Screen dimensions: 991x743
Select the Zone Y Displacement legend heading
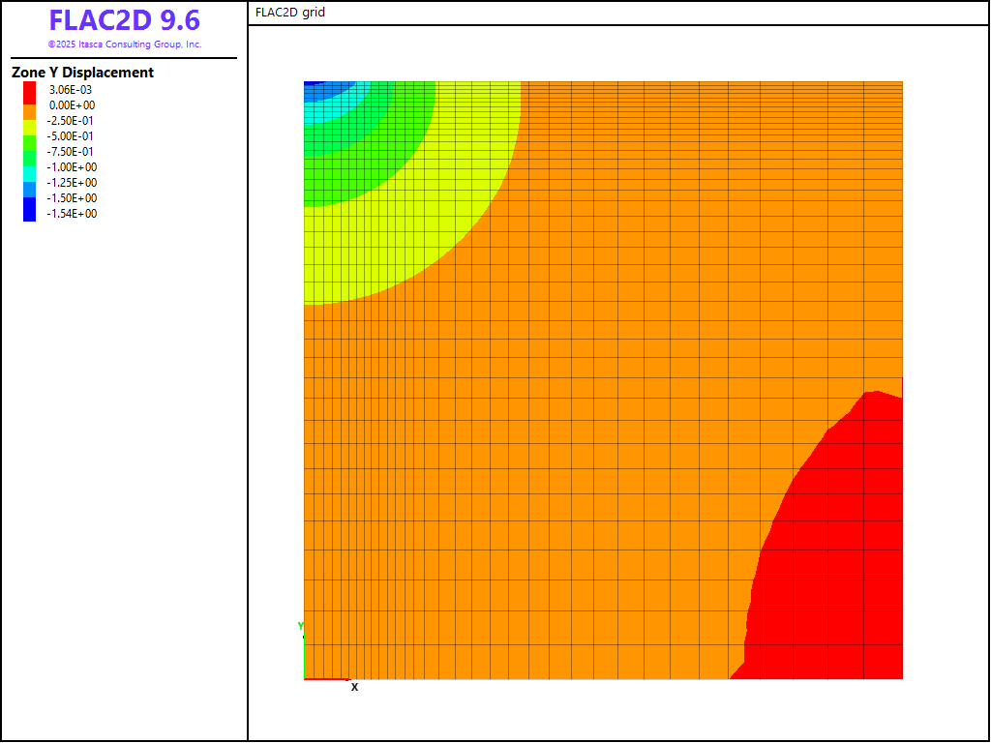coord(82,73)
